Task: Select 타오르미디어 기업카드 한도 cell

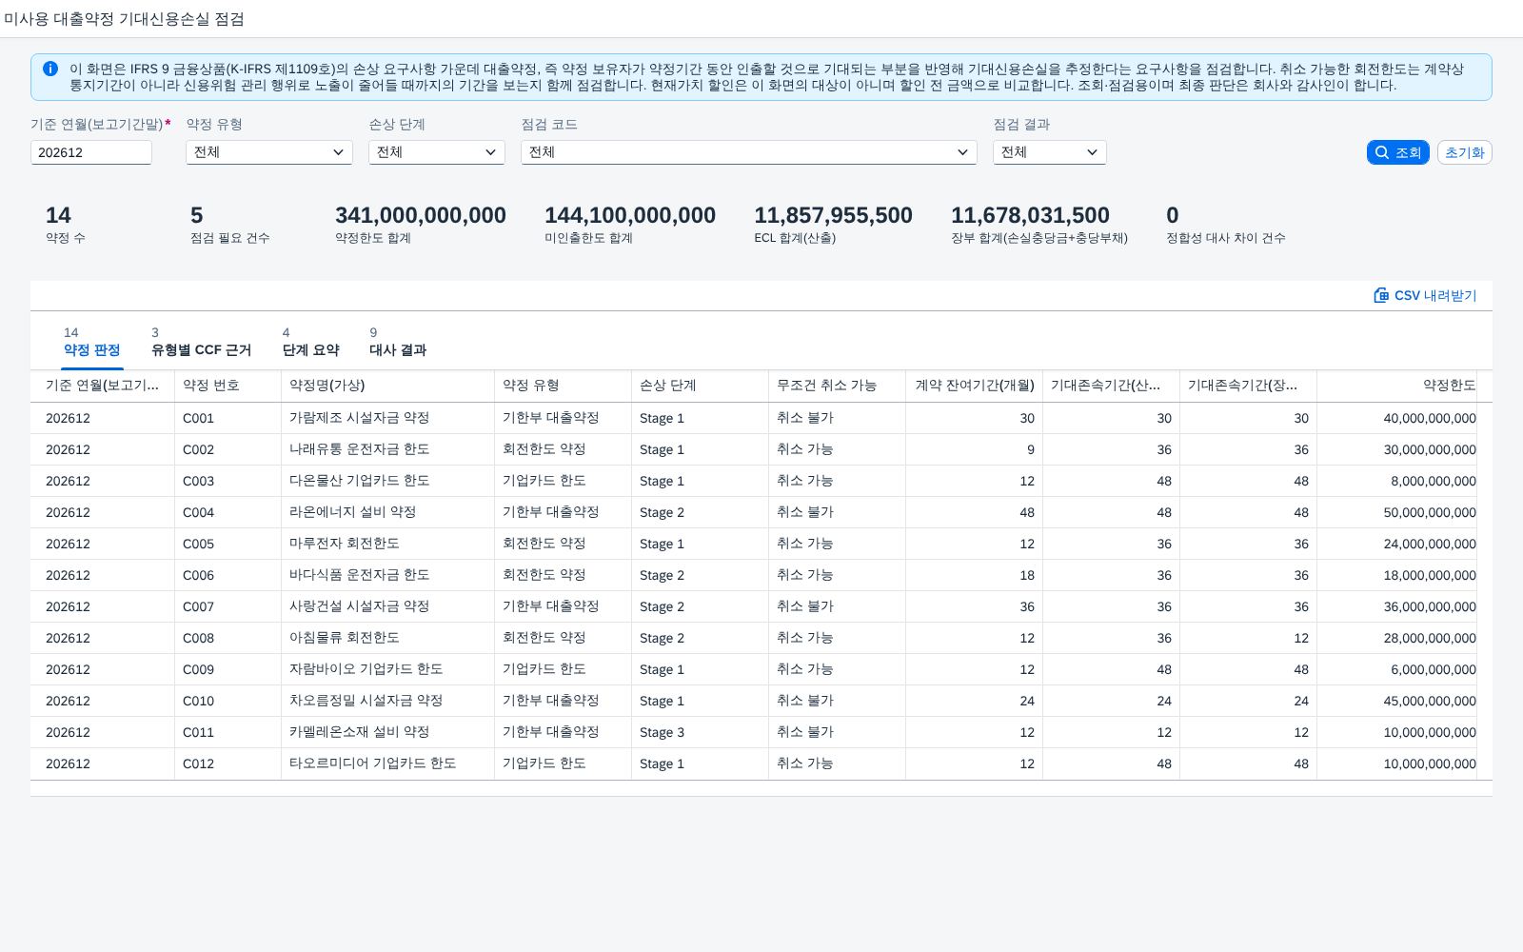Action: click(x=388, y=764)
